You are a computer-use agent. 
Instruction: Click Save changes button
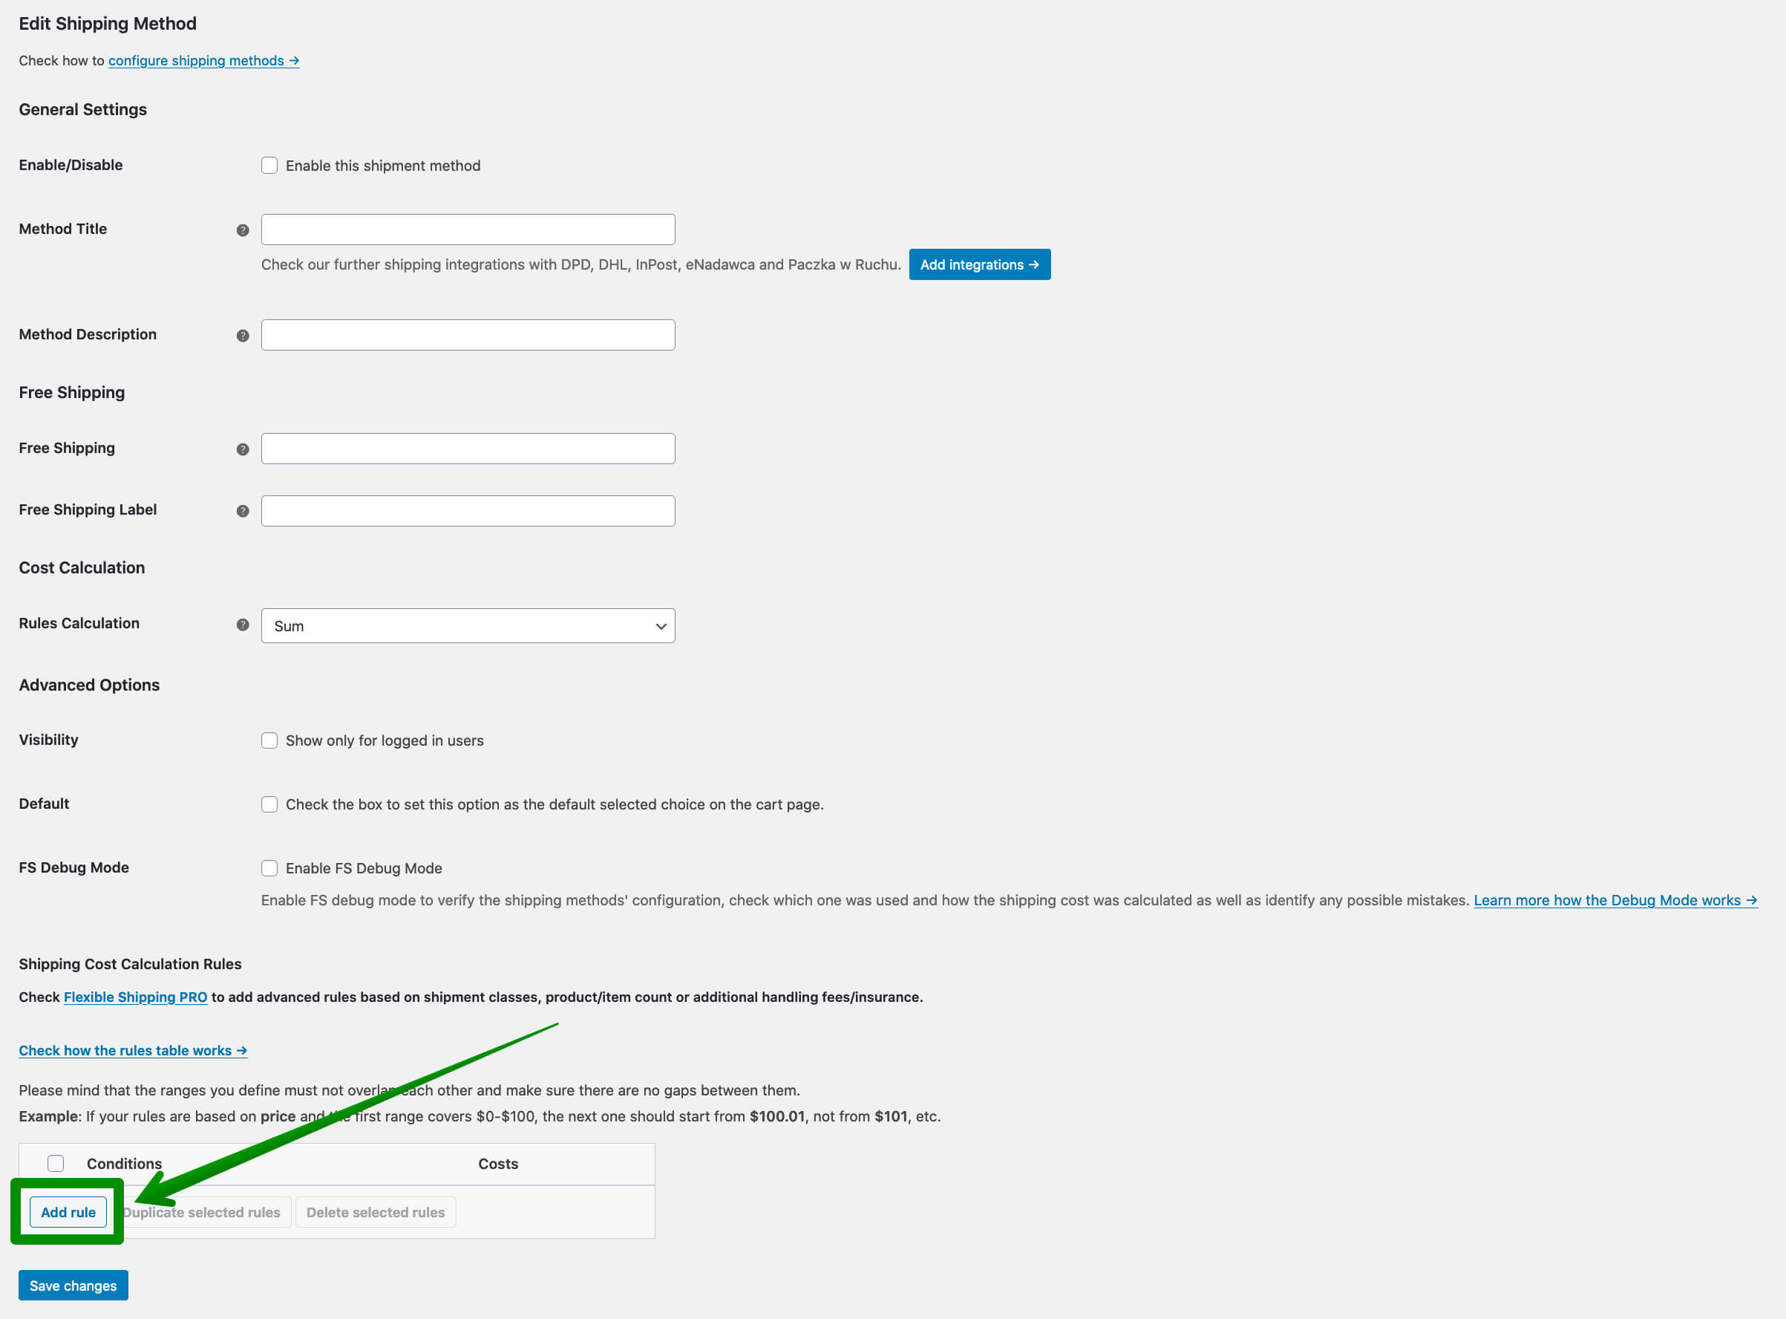(x=73, y=1286)
